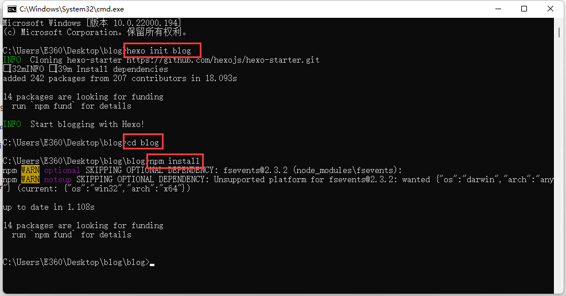The height and width of the screenshot is (296, 566).
Task: Click the scrollbar track below the thumb
Action: point(559,163)
